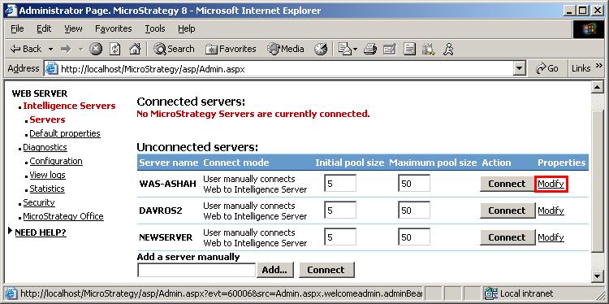The image size is (609, 304).
Task: Click the Windows logo throbber icon
Action: pos(589,29)
